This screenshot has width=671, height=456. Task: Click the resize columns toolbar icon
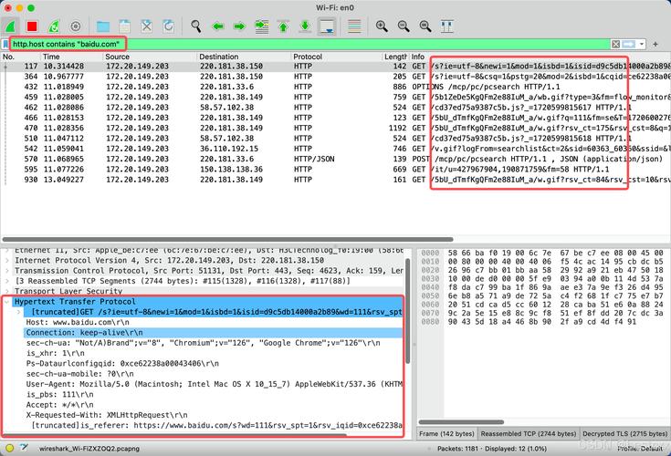coord(447,26)
